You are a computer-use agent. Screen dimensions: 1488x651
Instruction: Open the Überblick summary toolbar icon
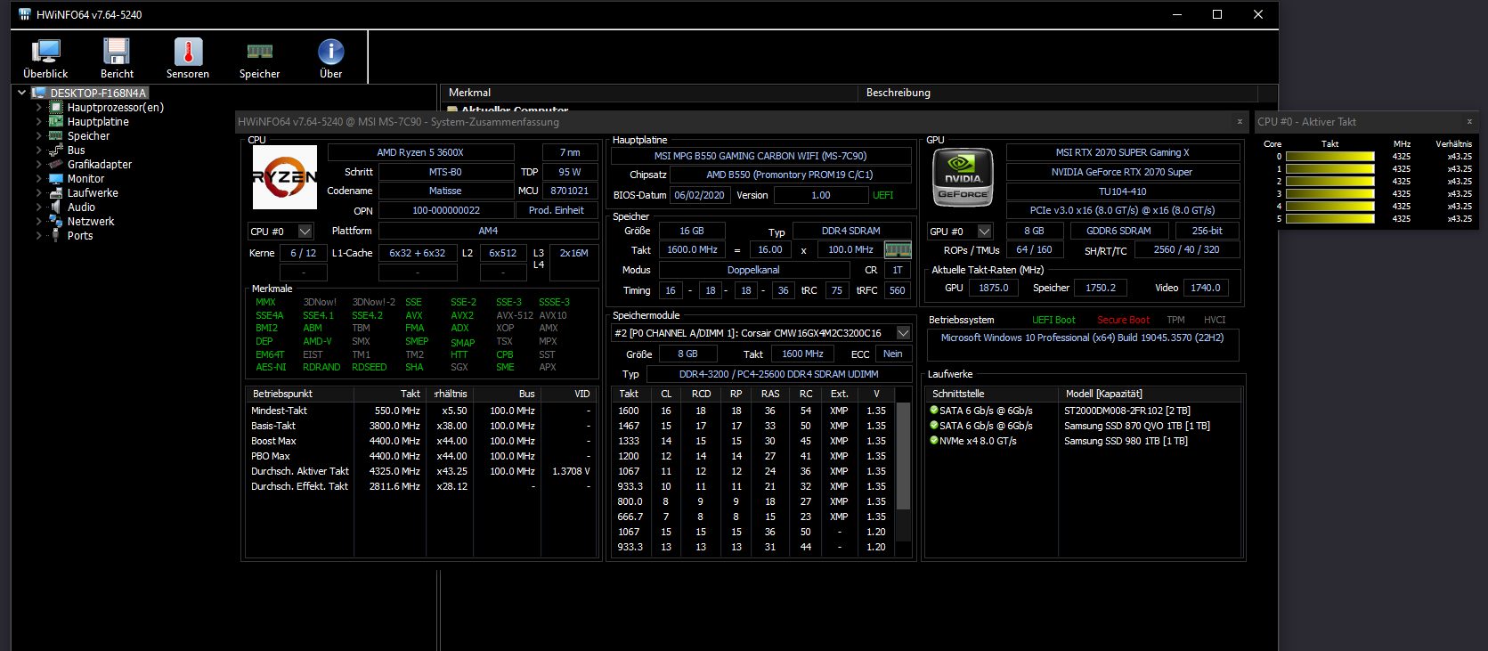click(x=45, y=52)
